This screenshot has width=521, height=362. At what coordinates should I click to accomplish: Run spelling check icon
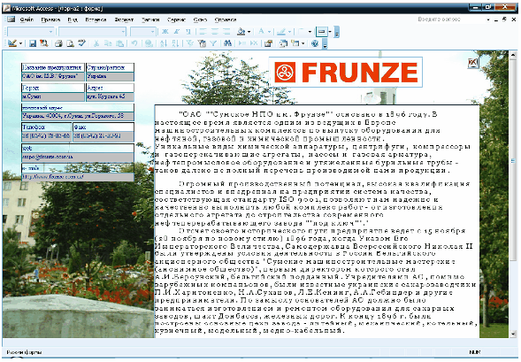81,43
